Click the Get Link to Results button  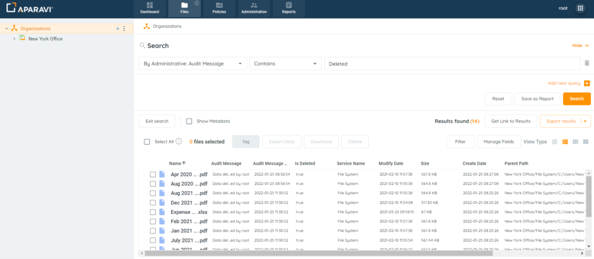[x=510, y=121]
